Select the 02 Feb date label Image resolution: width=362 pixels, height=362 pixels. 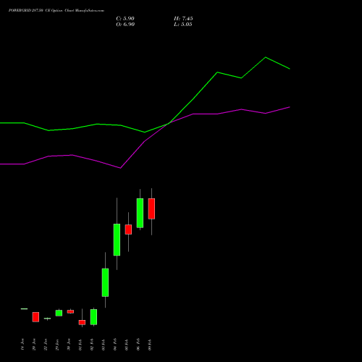(x=92, y=345)
